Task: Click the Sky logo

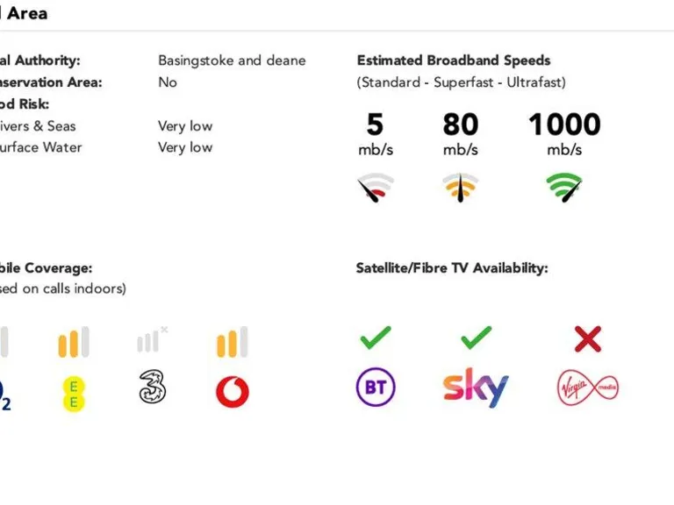Action: point(475,387)
